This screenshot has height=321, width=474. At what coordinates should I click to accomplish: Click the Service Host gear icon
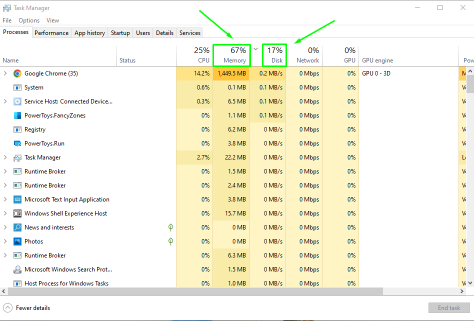pyautogui.click(x=17, y=101)
